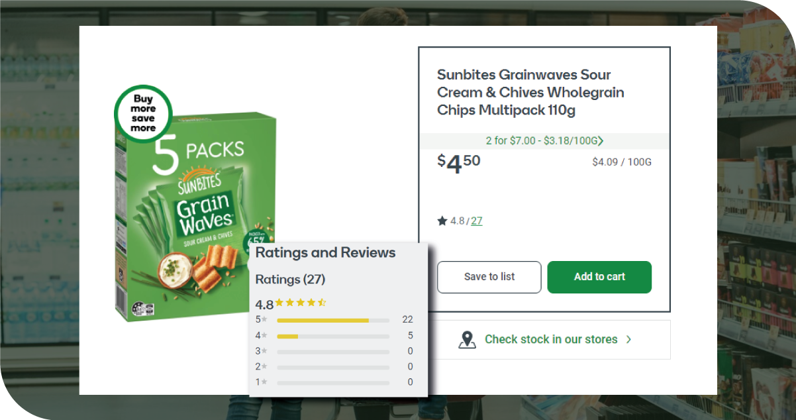The width and height of the screenshot is (796, 420).
Task: Click the map pin stock icon
Action: [x=468, y=339]
